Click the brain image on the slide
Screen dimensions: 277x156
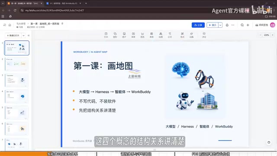click(x=181, y=69)
